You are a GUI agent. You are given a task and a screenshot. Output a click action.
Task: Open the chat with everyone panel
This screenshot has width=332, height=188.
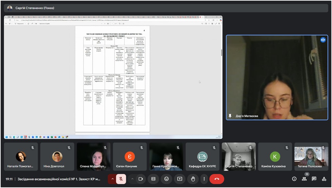[x=314, y=179]
